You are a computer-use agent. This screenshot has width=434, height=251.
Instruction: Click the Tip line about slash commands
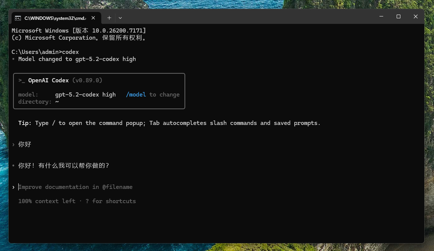[x=169, y=123]
